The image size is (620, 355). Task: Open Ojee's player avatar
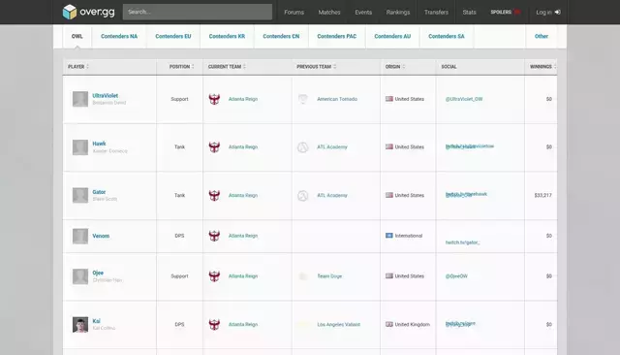[80, 276]
